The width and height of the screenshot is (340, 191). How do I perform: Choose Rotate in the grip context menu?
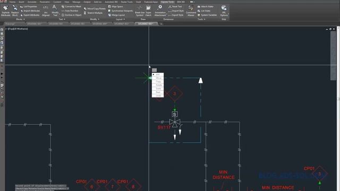pyautogui.click(x=158, y=85)
